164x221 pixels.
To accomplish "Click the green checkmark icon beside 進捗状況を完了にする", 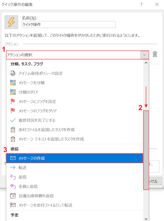I will pos(13,120).
